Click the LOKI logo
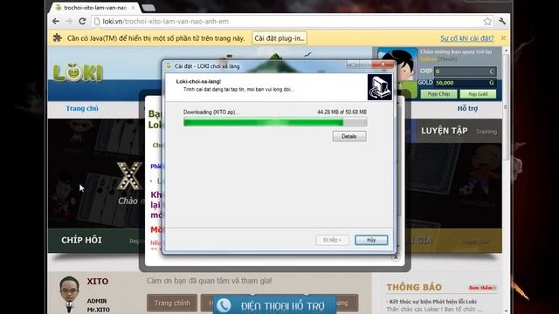The height and width of the screenshot is (314, 559). [x=78, y=72]
